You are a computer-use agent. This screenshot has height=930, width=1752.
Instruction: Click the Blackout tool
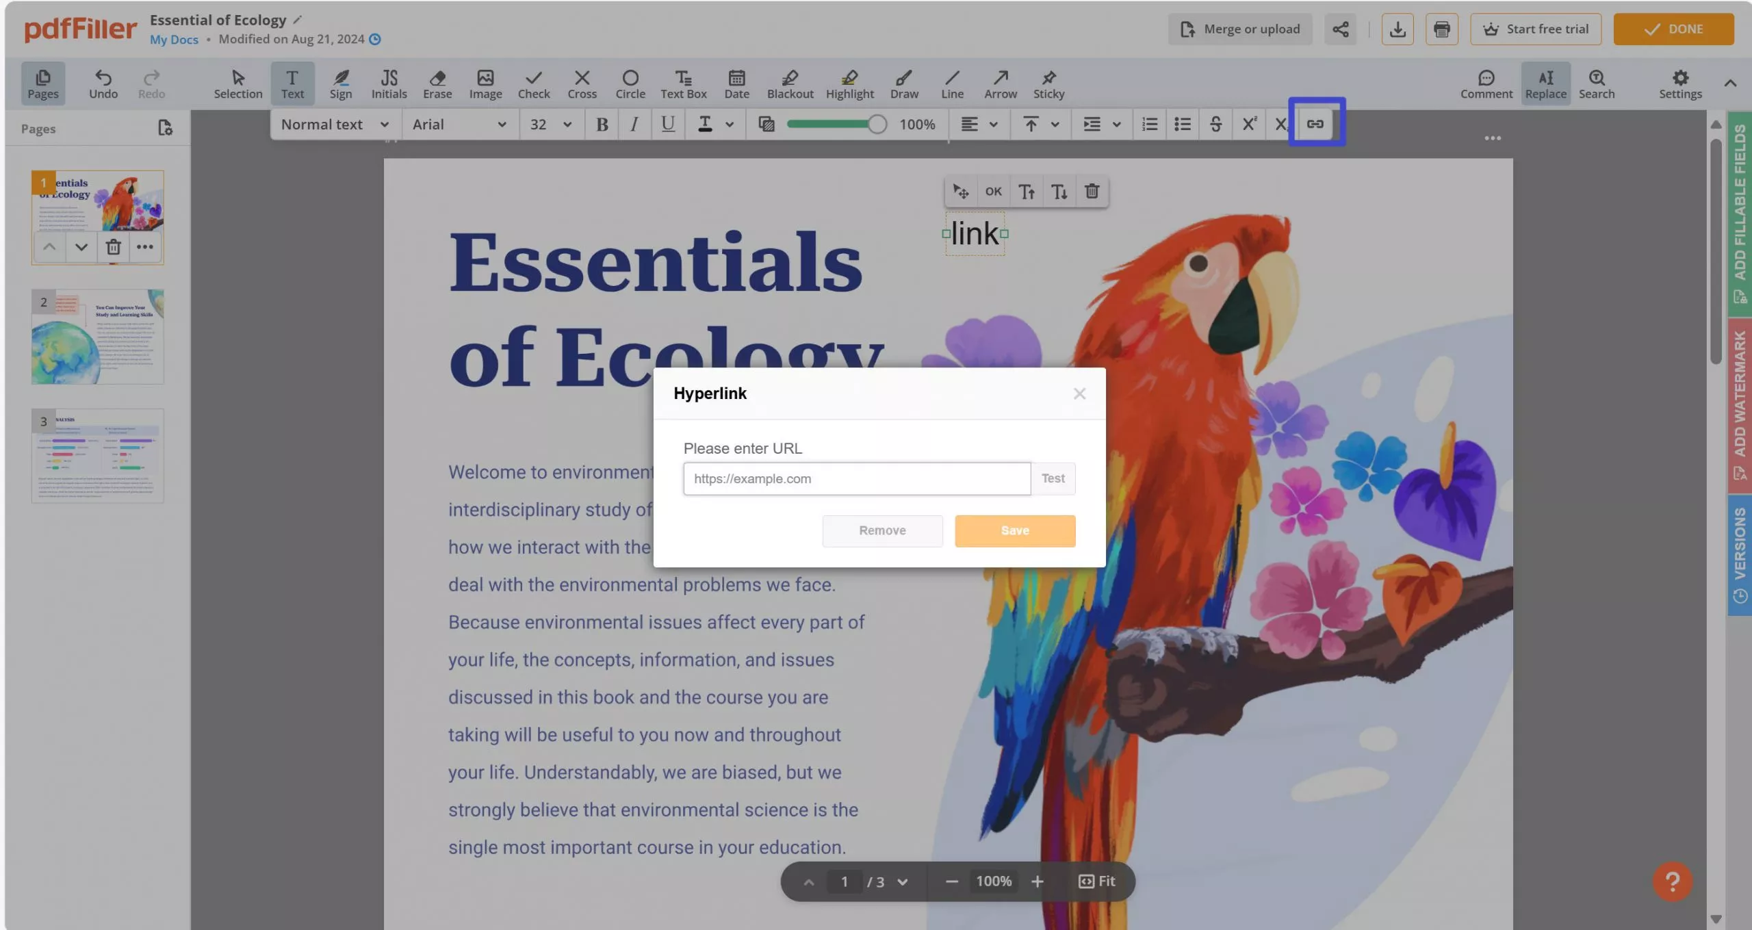pos(789,82)
